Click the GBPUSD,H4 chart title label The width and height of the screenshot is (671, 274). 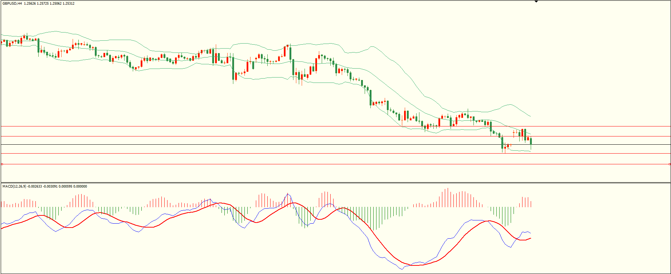click(12, 4)
